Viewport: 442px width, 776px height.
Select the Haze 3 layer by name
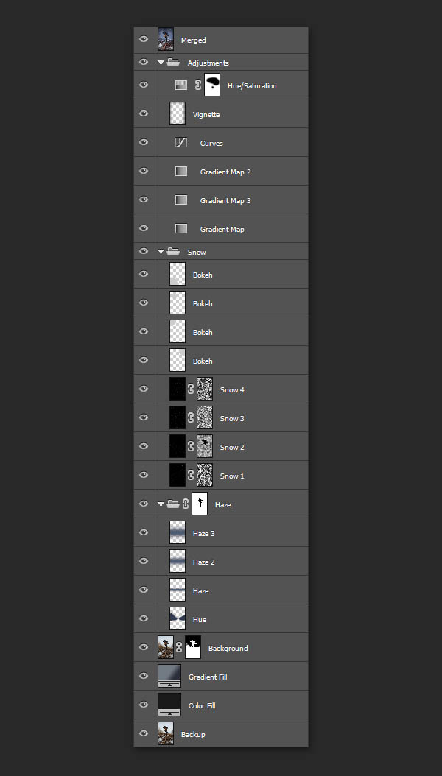pyautogui.click(x=203, y=533)
